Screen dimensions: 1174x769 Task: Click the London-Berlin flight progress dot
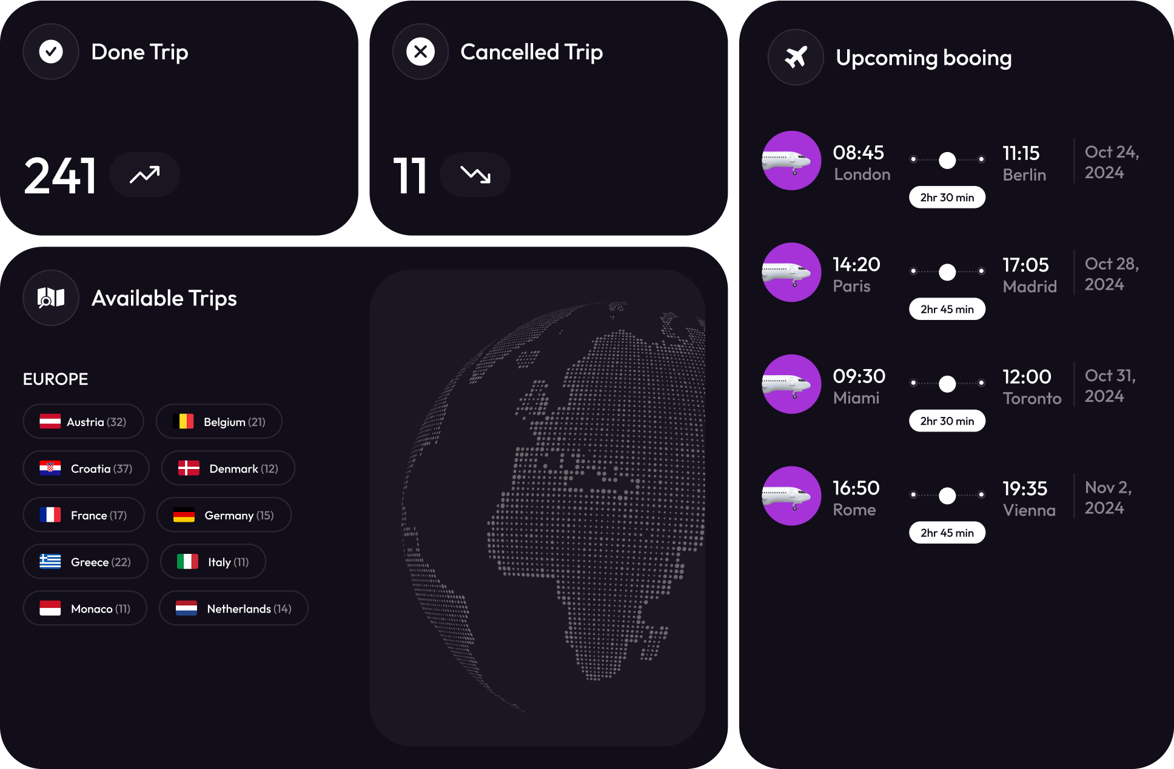[x=947, y=160]
